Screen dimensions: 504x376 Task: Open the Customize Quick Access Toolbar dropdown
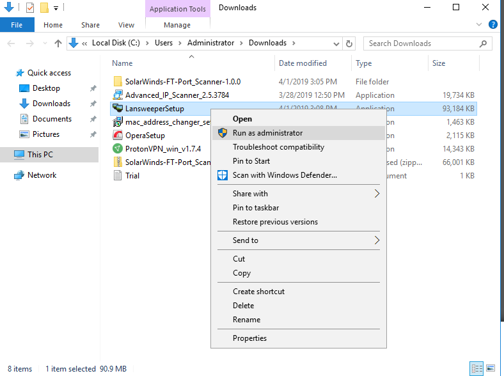click(x=56, y=8)
